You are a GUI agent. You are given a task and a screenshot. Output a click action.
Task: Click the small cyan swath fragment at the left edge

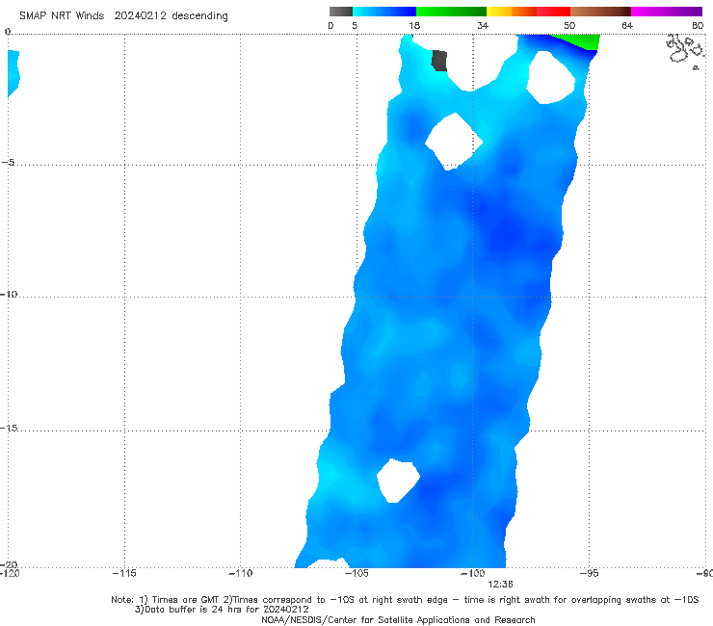click(13, 73)
